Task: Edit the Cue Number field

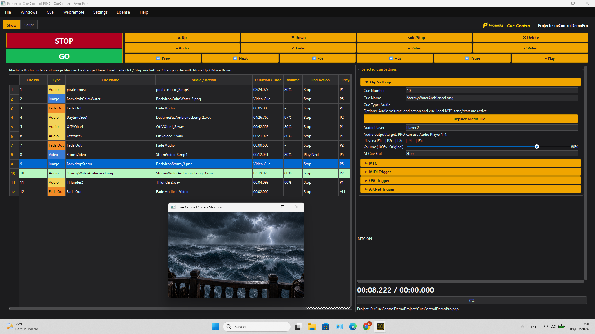Action: (491, 91)
